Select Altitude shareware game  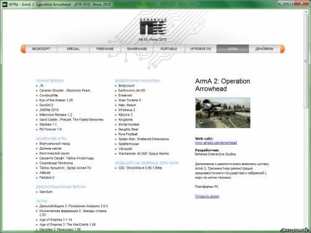(45, 172)
